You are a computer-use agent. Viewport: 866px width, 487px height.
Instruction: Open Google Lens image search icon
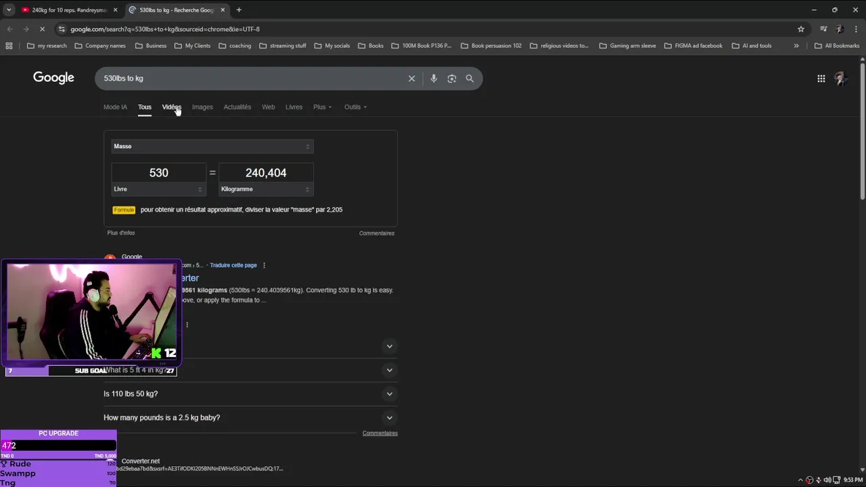pyautogui.click(x=452, y=78)
